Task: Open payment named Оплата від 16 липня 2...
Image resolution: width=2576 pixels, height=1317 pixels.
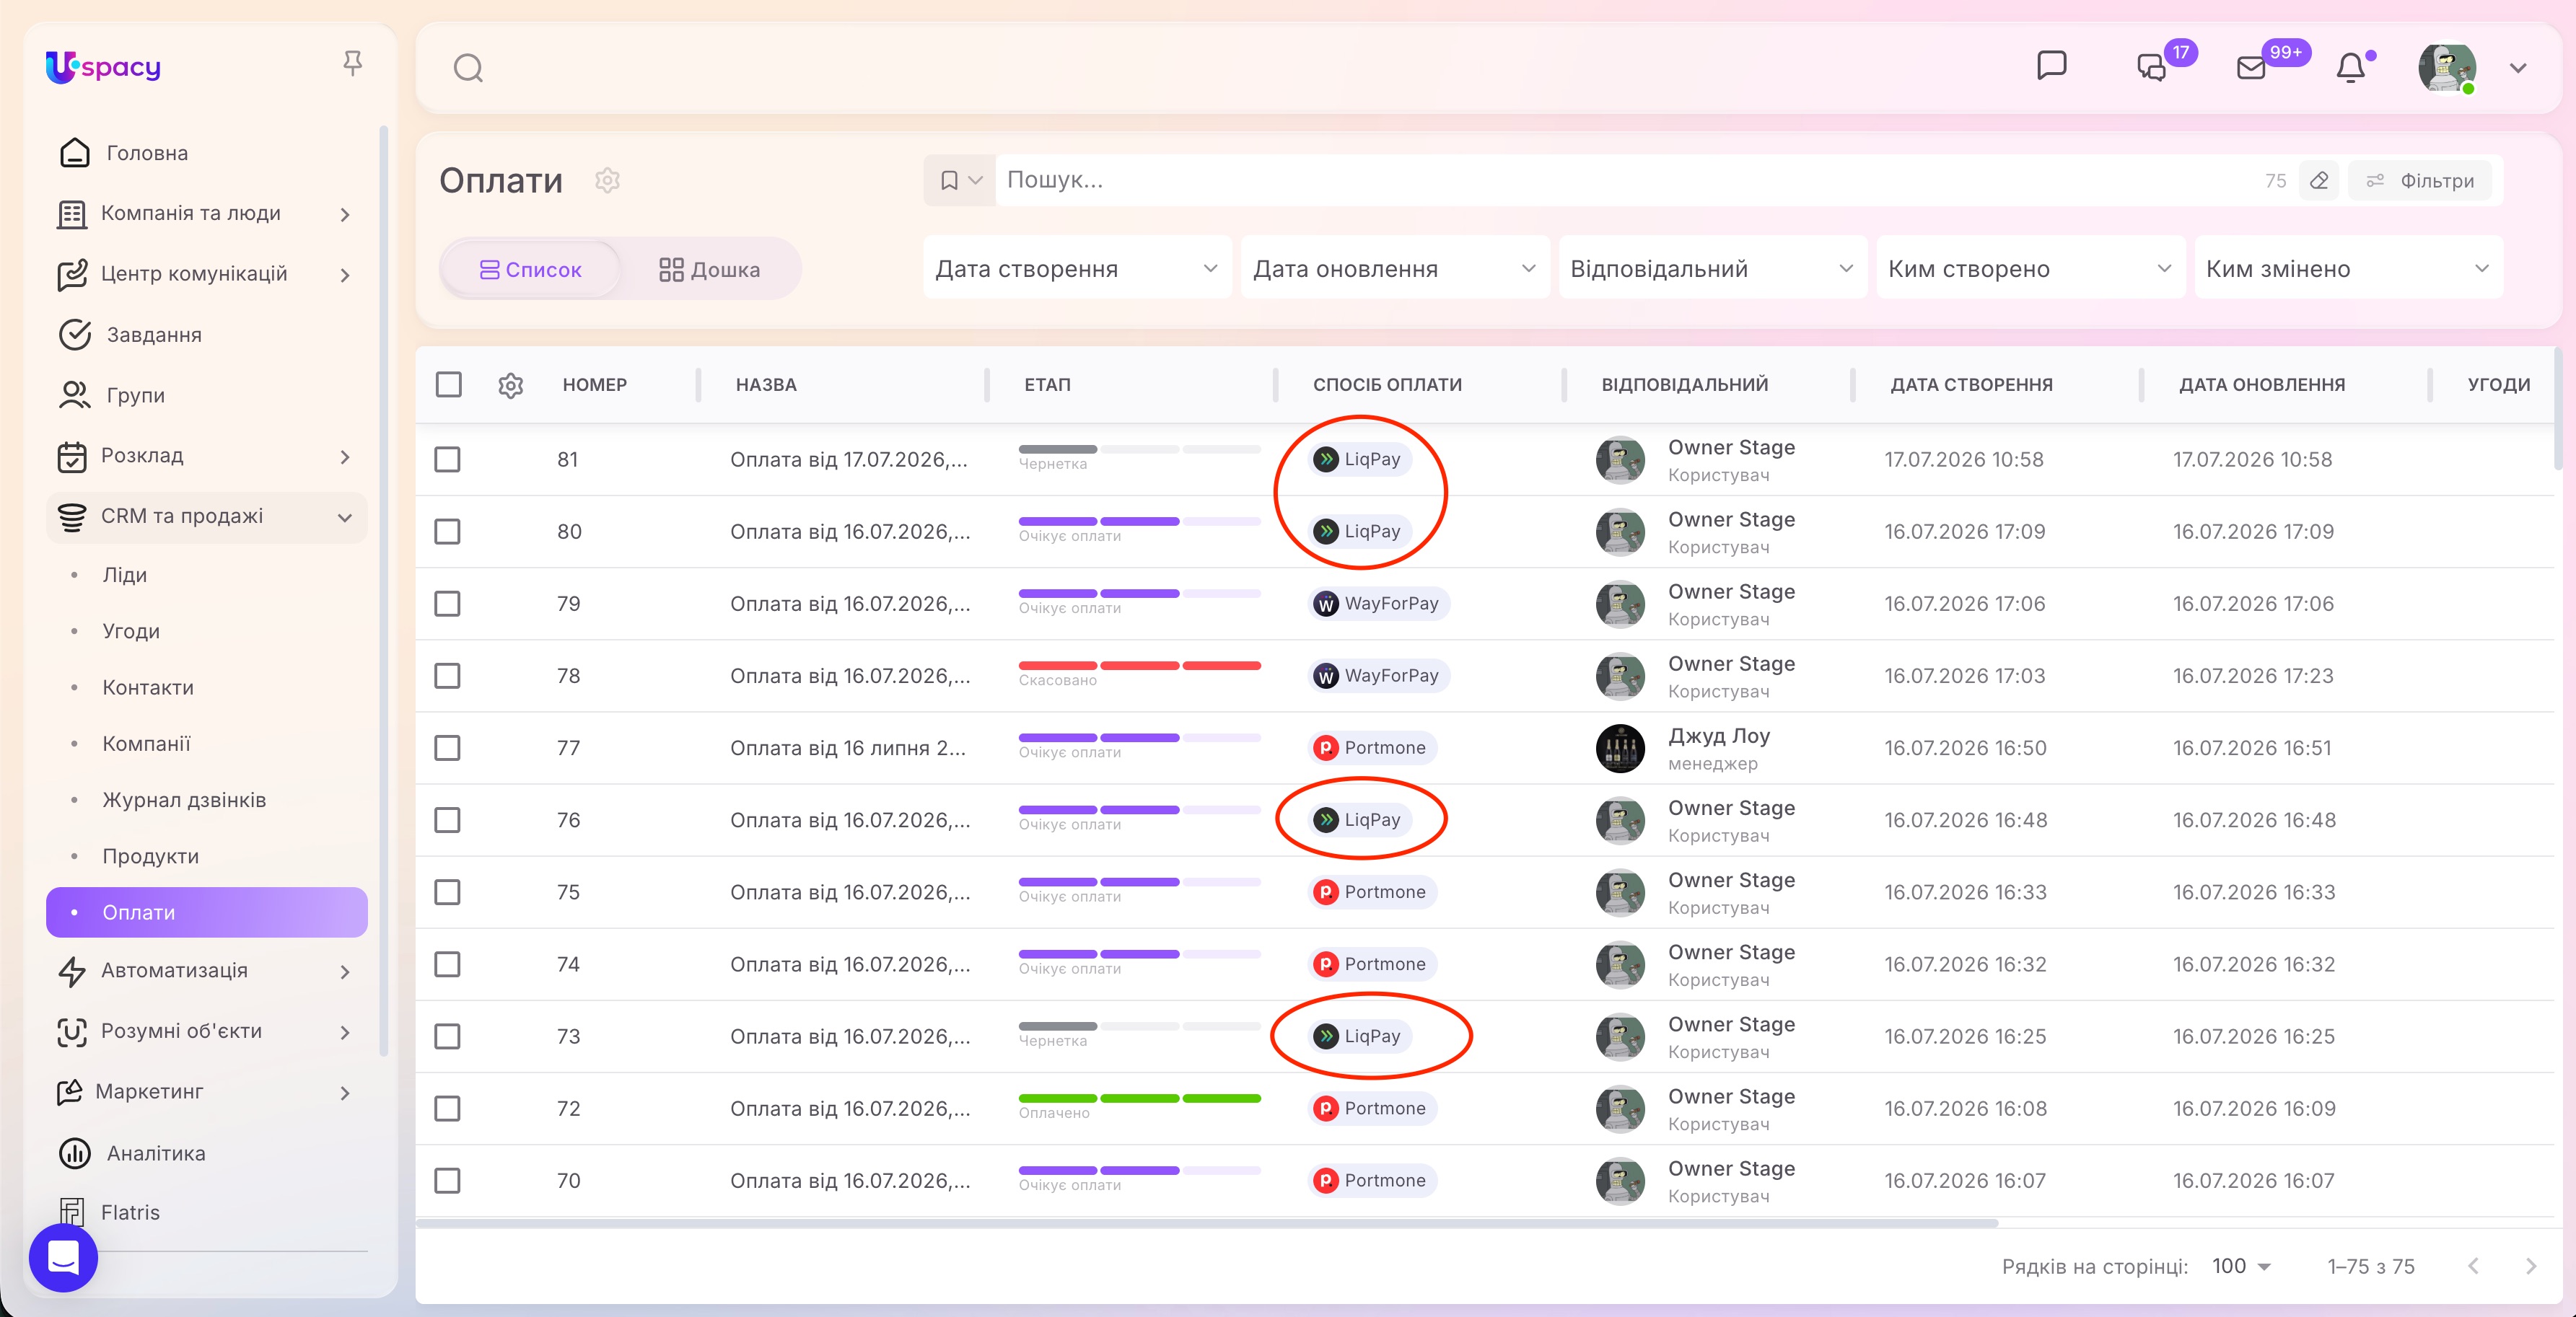Action: 847,747
